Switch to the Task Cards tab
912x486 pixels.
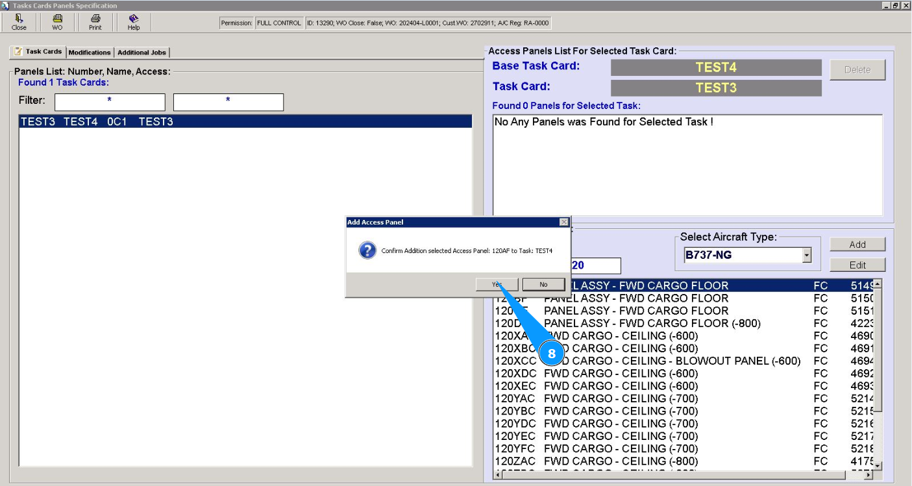click(x=38, y=52)
